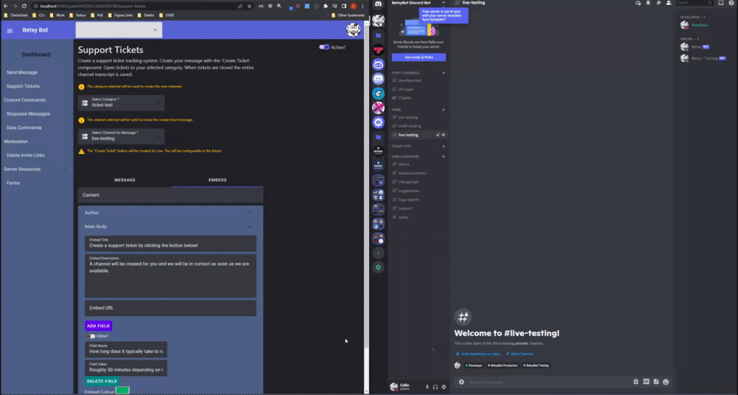
Task: Click attach plus icon in message box
Action: point(461,382)
